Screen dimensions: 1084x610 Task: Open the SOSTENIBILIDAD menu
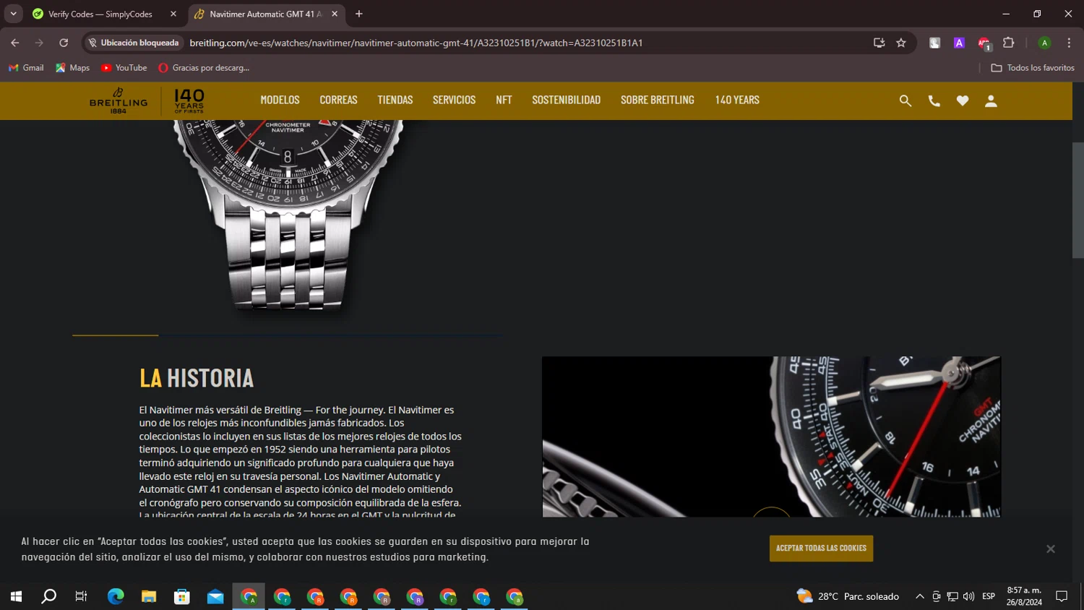[x=566, y=100]
